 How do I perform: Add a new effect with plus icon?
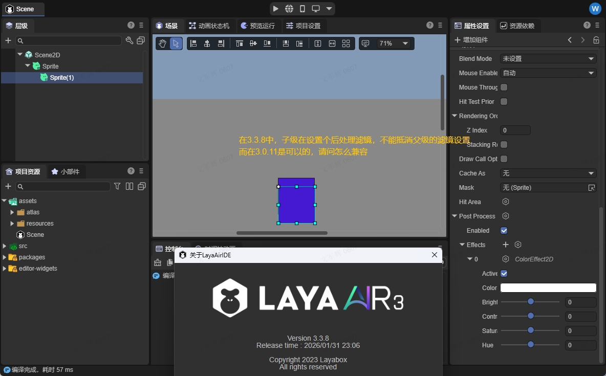pos(506,245)
